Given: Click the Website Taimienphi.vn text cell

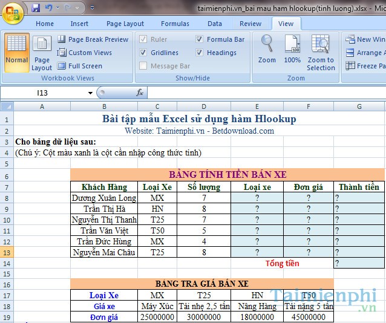Looking at the screenshot, I should click(199, 131).
